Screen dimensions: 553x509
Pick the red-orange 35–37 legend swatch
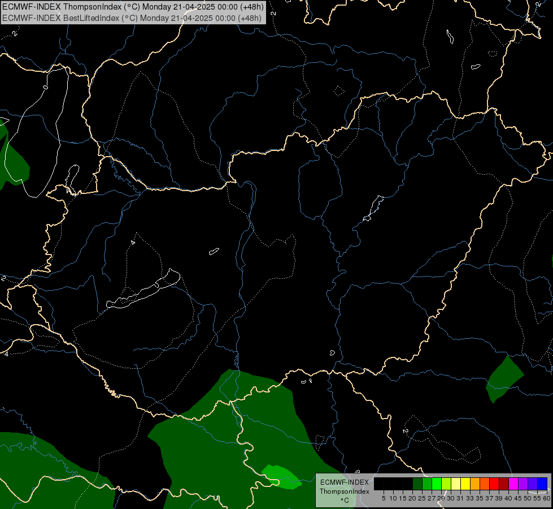485,484
